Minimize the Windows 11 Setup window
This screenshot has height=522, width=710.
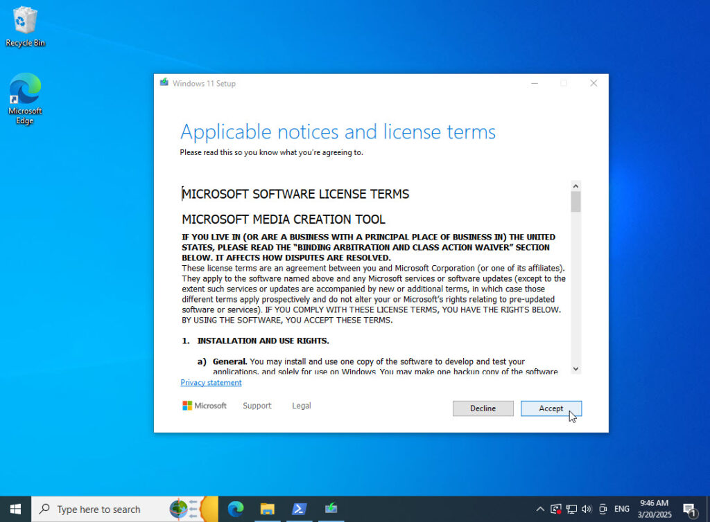coord(535,83)
